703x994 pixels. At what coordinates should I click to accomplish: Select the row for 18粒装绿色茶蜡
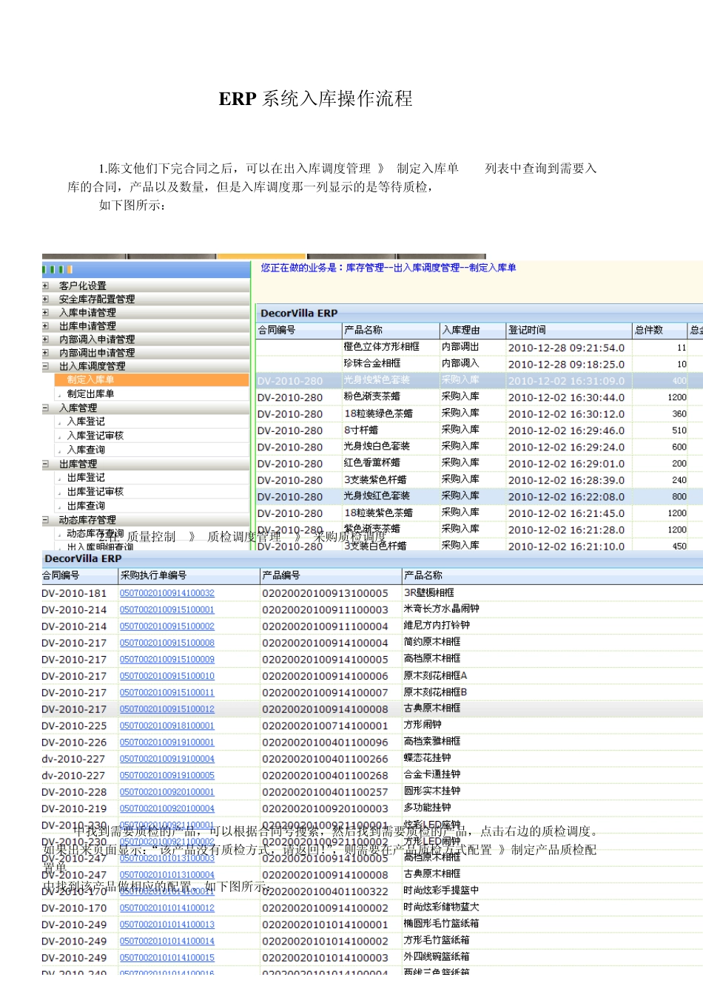pyautogui.click(x=480, y=413)
